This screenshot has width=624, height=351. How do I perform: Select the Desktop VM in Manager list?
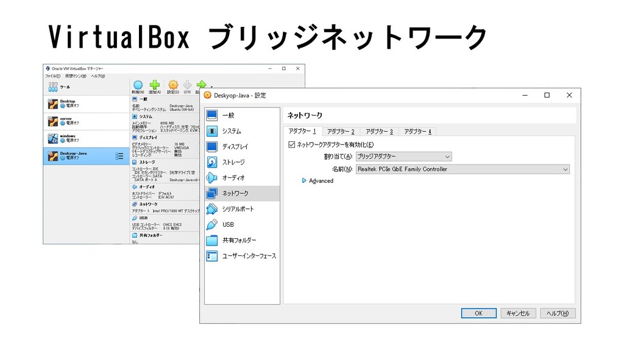pyautogui.click(x=86, y=104)
